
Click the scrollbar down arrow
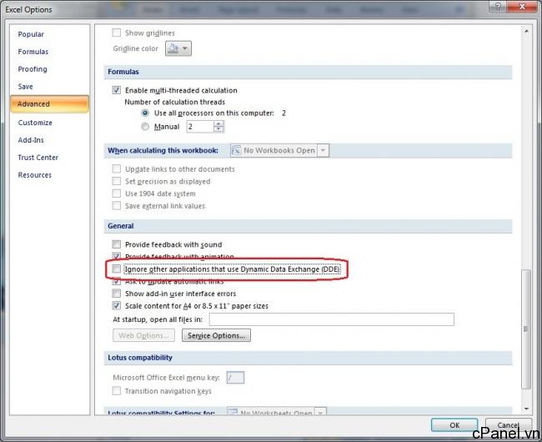[526, 409]
